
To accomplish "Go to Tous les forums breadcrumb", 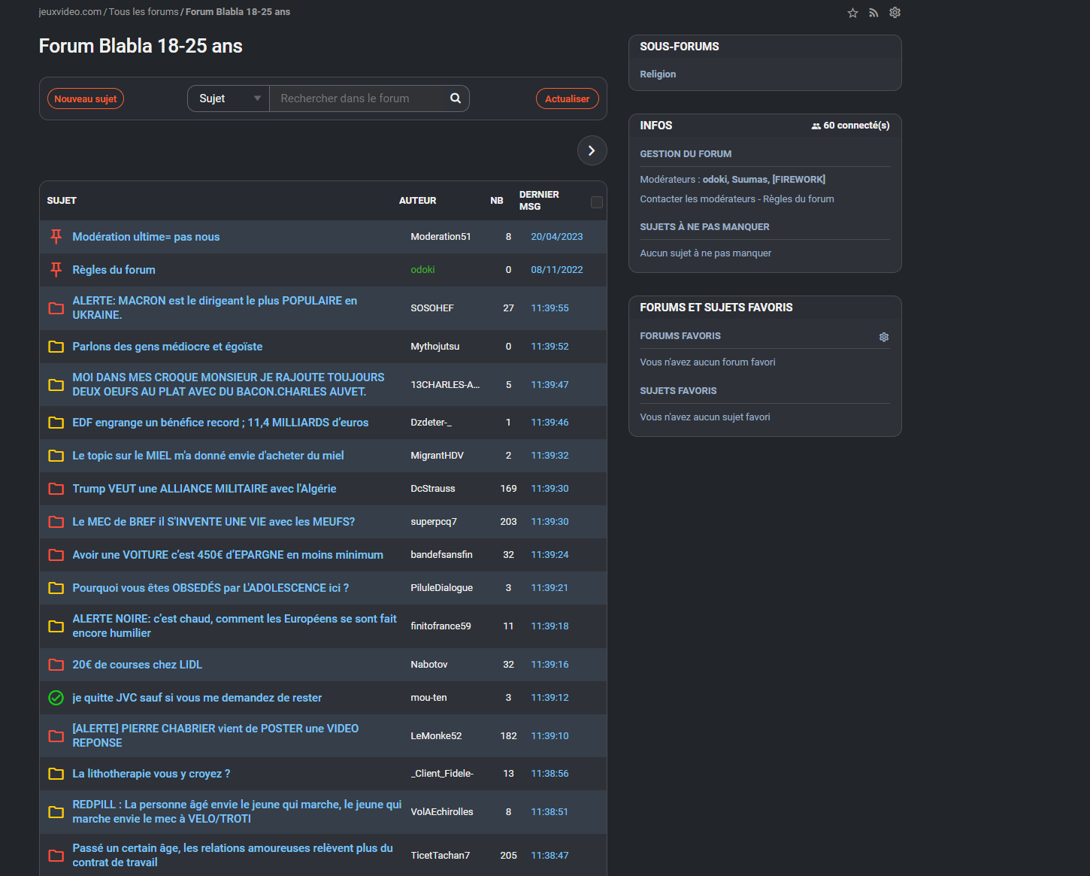I will [144, 12].
